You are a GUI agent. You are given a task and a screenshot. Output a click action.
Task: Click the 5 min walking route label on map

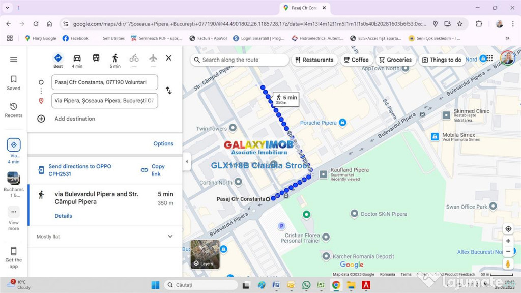click(286, 99)
